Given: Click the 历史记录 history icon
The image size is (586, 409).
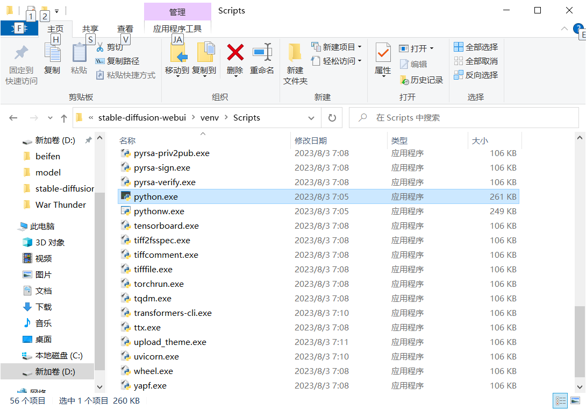Looking at the screenshot, I should [x=404, y=80].
